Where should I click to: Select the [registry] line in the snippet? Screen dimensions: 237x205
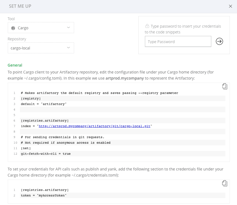click(x=31, y=98)
